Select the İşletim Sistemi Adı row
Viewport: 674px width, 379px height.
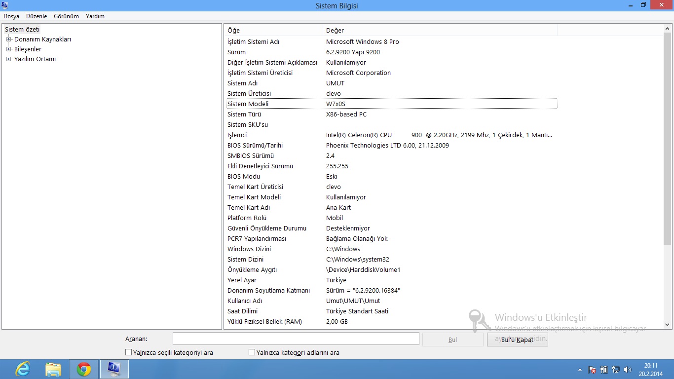[392, 42]
